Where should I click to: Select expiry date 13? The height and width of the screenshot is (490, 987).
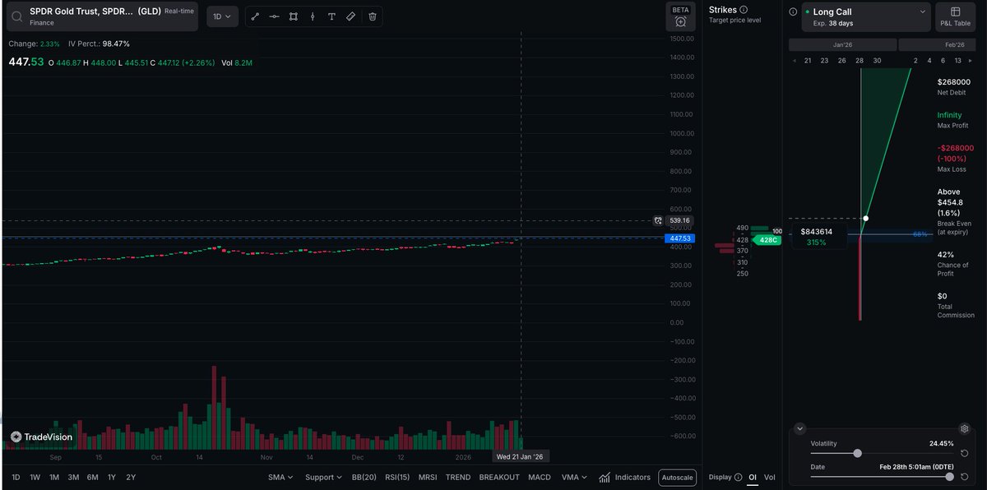[957, 61]
